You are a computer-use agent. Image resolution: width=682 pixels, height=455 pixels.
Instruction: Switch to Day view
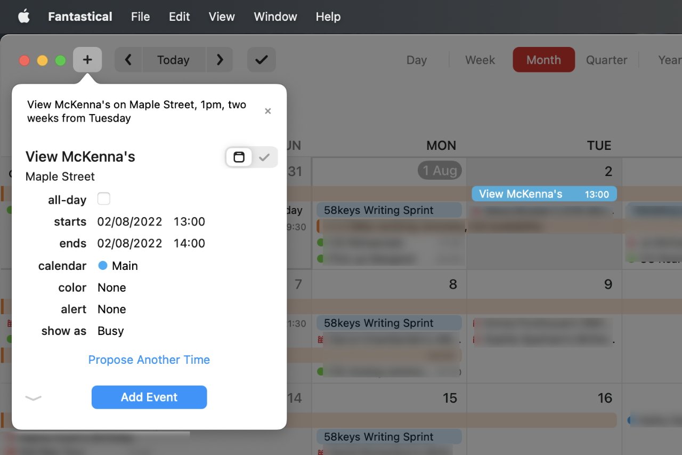[x=416, y=60]
